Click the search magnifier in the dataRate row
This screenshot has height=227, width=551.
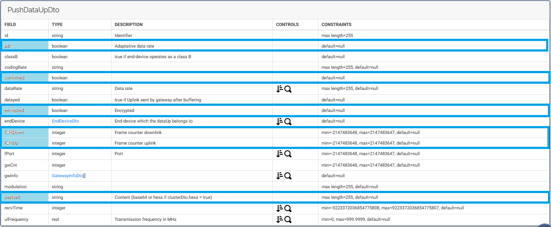pos(288,89)
